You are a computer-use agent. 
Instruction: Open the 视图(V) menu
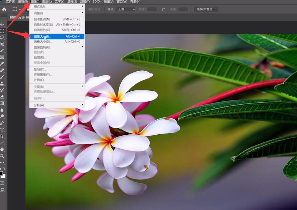[x=109, y=2]
